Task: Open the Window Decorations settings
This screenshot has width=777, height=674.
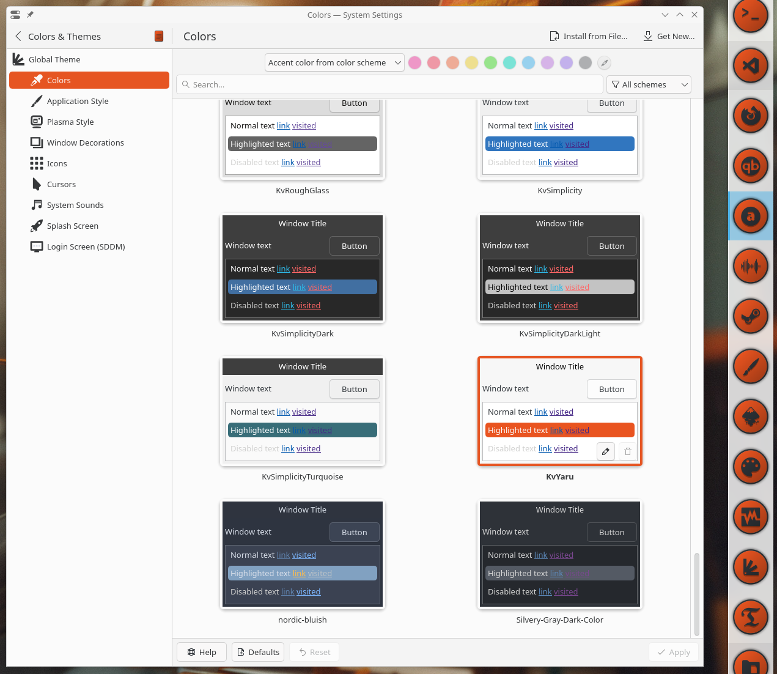Action: [x=84, y=143]
